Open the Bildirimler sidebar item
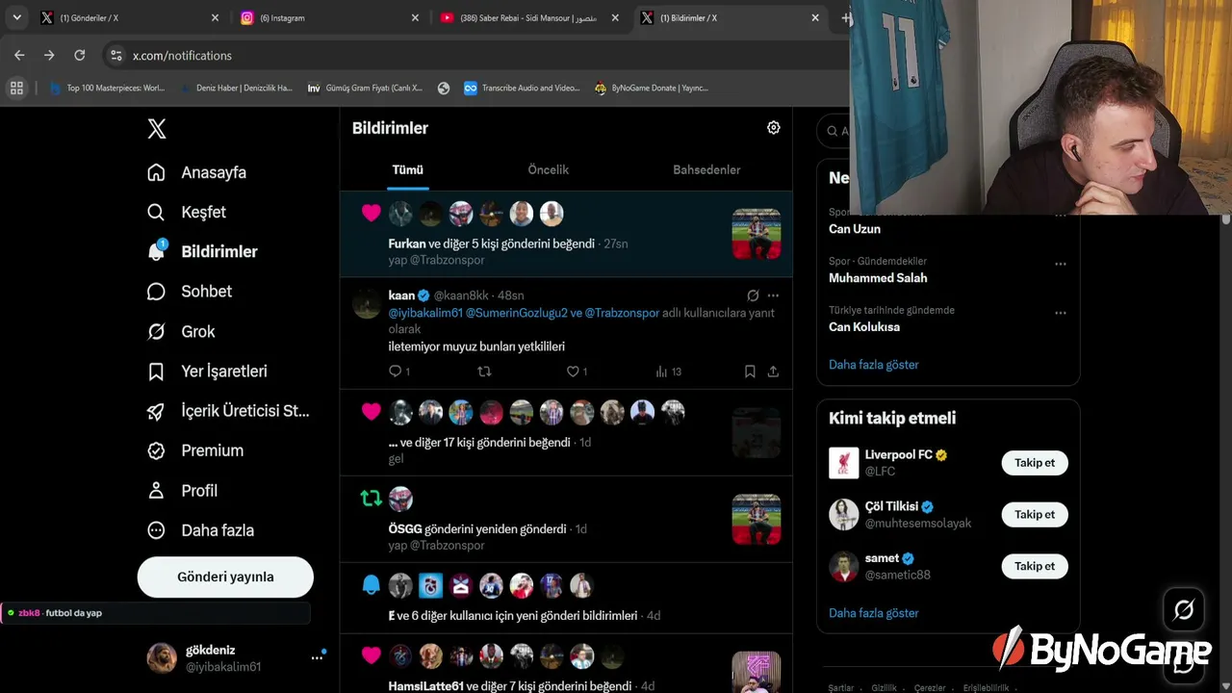 [202, 251]
